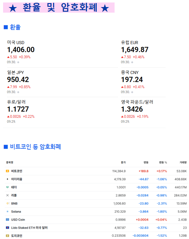Click the Tether coin icon
Screen dimensions: 189x239
pos(7,187)
